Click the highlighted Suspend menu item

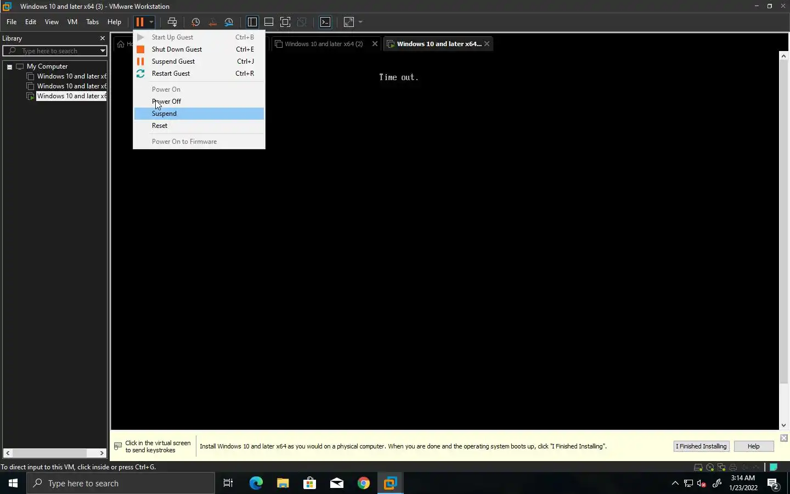(x=199, y=114)
